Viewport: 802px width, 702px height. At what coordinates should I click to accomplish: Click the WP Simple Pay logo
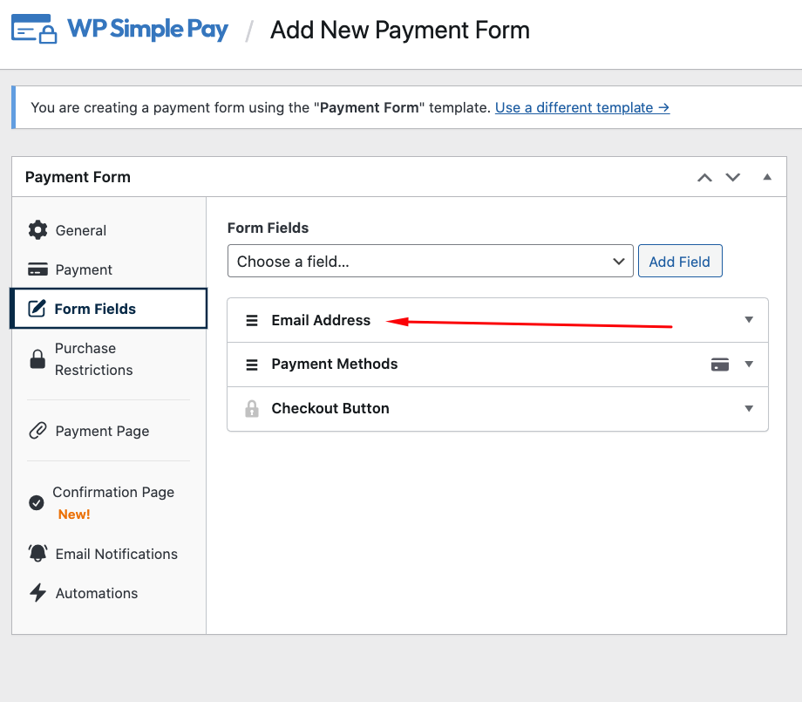[119, 30]
